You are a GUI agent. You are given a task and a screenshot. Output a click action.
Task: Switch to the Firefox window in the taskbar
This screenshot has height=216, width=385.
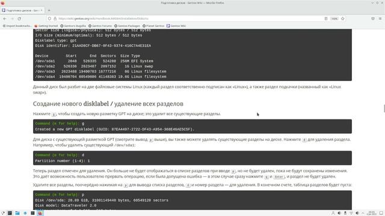tap(40, 213)
